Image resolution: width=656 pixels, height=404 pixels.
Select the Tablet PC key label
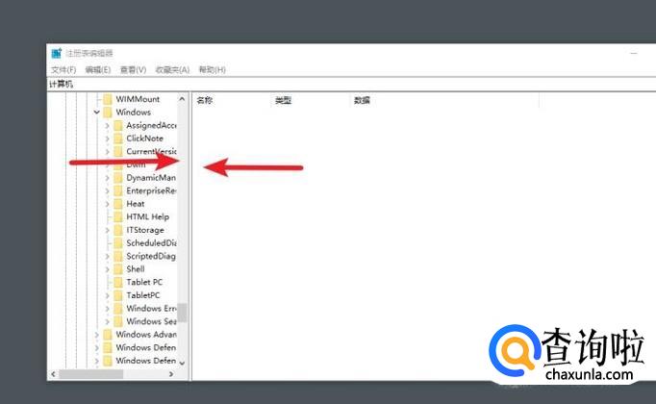144,282
